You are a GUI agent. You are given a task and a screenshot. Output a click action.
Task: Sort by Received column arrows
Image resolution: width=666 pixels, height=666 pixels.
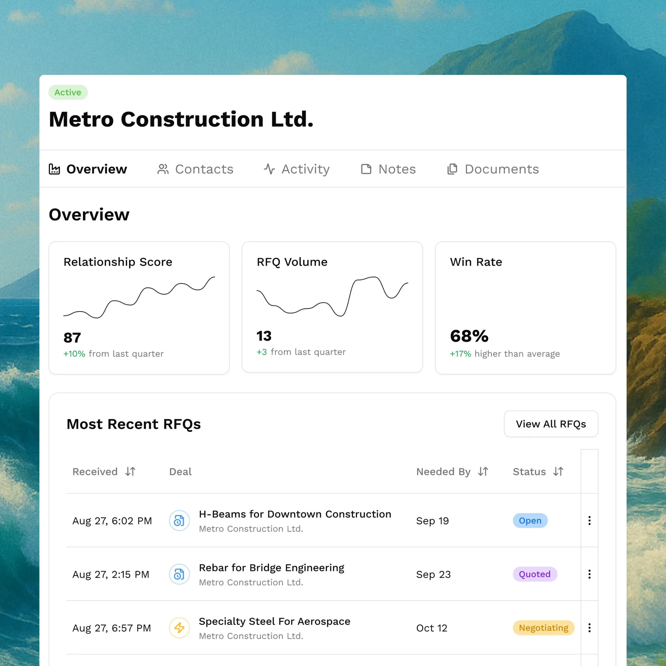click(x=130, y=471)
